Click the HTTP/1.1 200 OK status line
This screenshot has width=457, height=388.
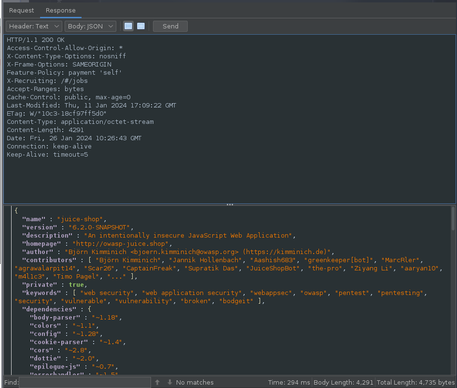click(36, 40)
